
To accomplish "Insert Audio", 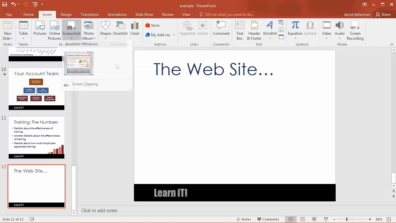I will [x=339, y=28].
